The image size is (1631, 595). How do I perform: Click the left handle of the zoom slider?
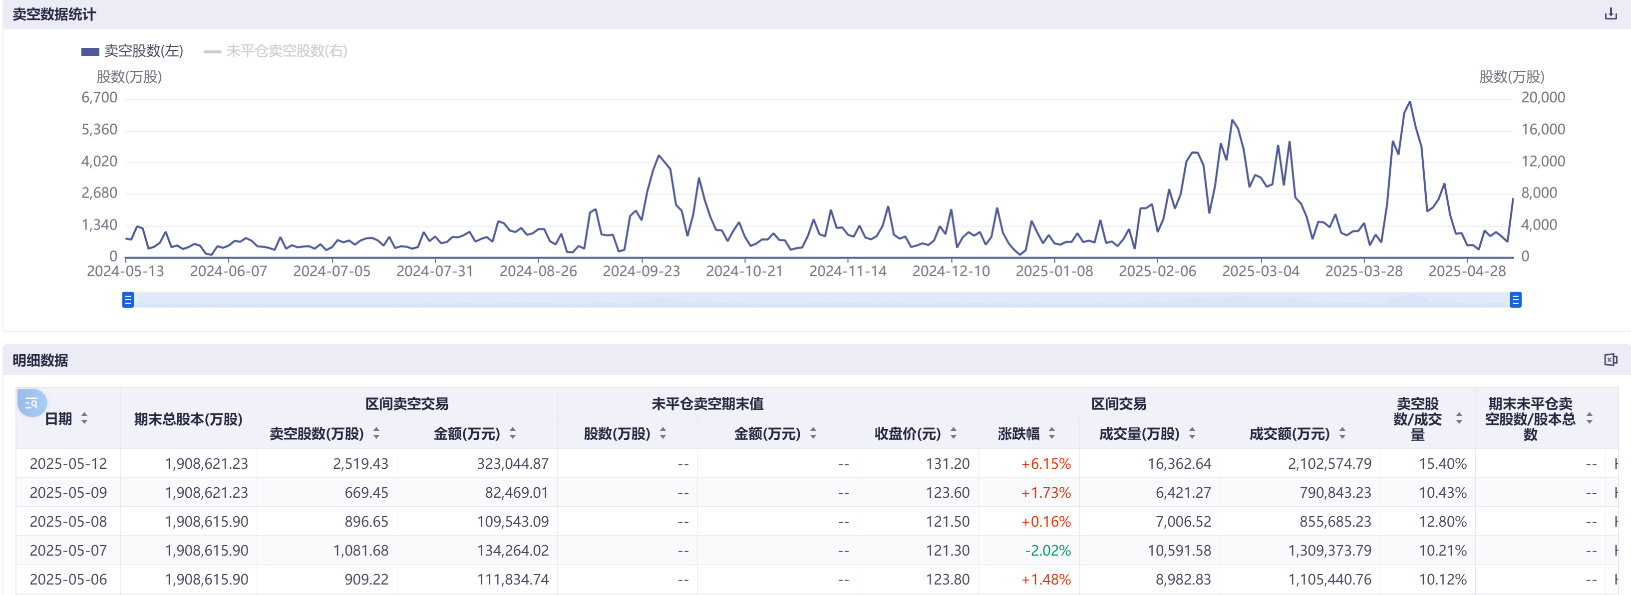127,300
